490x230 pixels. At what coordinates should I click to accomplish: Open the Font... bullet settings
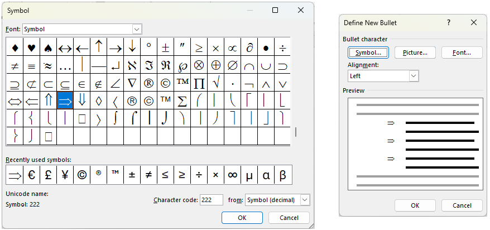462,53
